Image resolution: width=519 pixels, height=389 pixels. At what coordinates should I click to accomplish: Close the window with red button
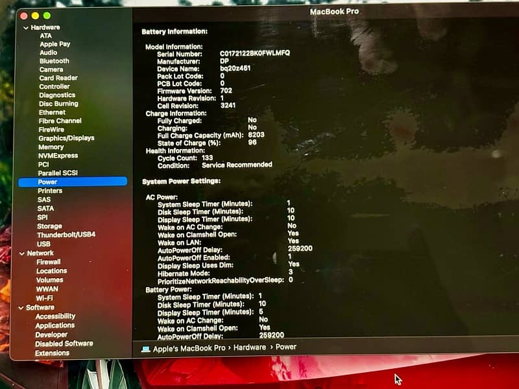tap(24, 16)
